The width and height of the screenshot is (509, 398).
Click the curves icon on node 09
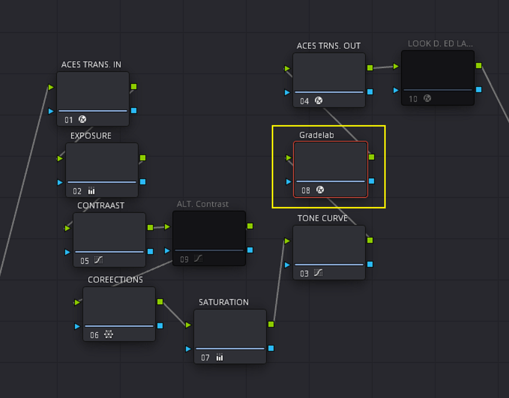pyautogui.click(x=198, y=259)
